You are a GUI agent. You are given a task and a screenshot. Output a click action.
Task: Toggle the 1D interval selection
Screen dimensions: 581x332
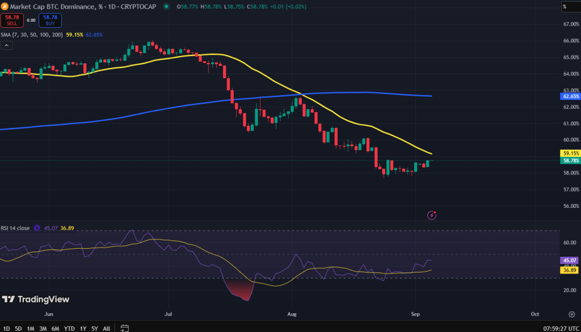[x=6, y=328]
